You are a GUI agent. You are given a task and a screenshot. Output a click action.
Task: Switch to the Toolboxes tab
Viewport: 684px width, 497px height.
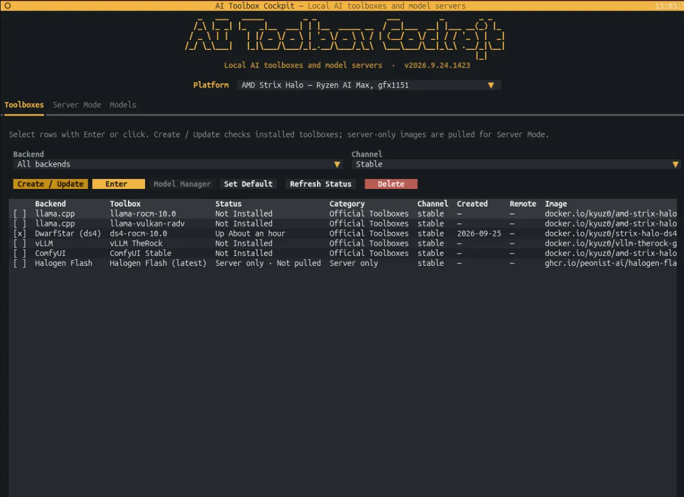24,104
